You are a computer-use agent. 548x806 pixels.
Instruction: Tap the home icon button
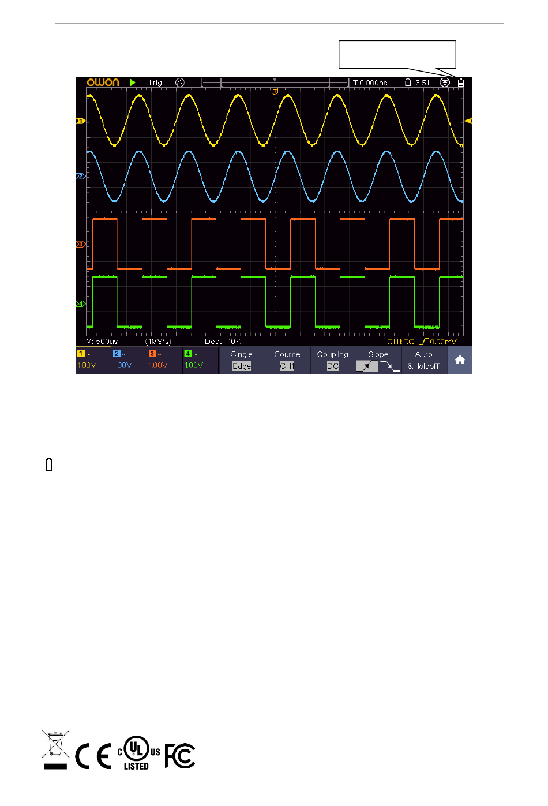460,360
